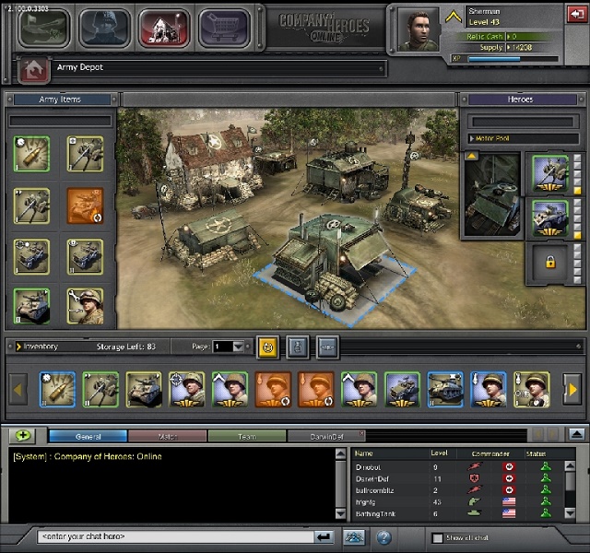Click the friends icon next to chat send
Screen dimensions: 590x553
pyautogui.click(x=354, y=537)
